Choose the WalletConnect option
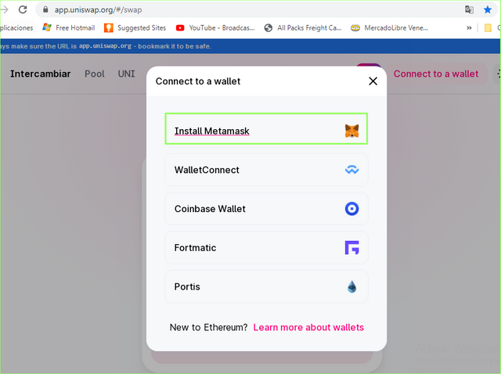 pos(266,170)
